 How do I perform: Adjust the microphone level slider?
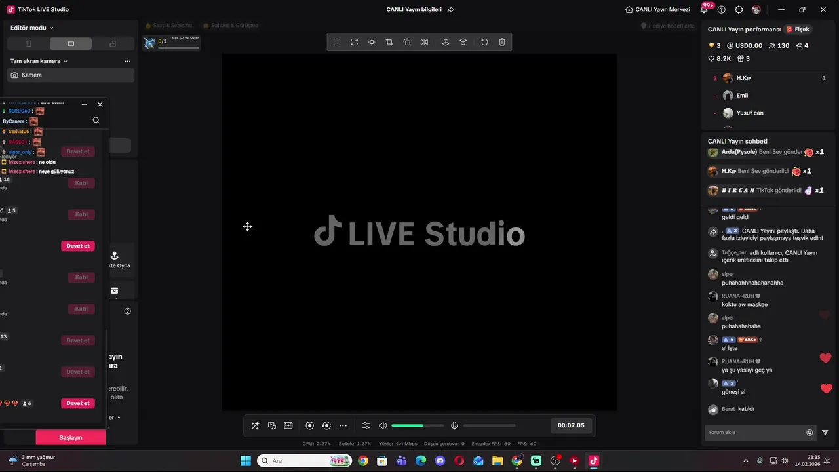point(490,425)
